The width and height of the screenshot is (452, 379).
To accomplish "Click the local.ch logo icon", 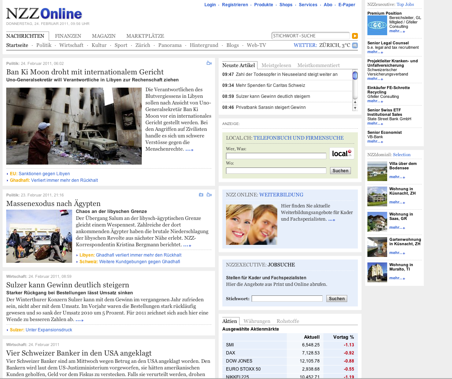I will click(341, 154).
